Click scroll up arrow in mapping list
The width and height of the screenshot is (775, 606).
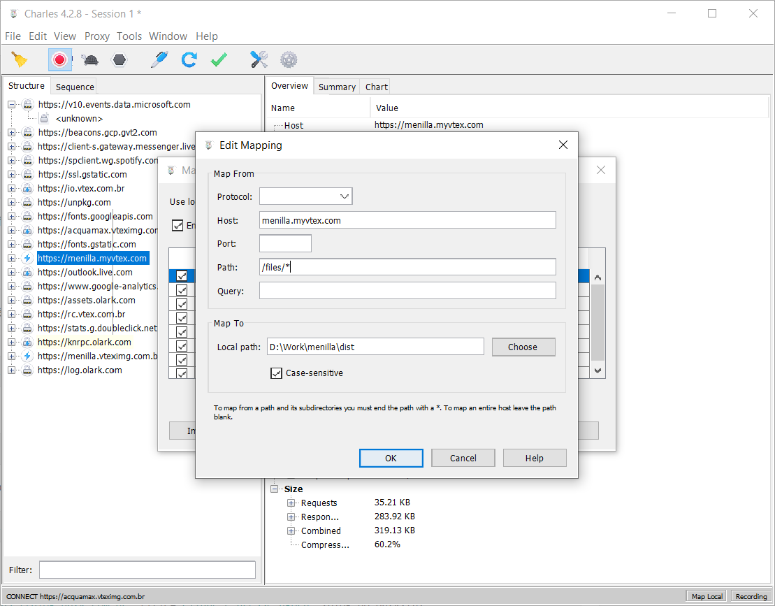(598, 277)
